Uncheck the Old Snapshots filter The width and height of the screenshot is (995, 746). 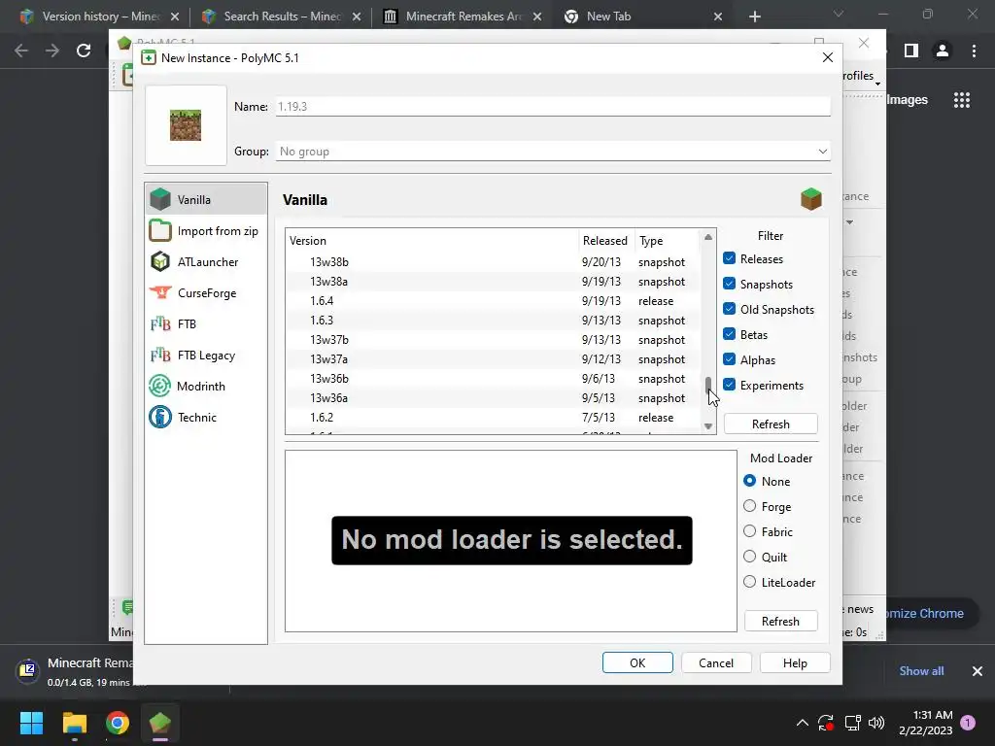click(x=729, y=309)
